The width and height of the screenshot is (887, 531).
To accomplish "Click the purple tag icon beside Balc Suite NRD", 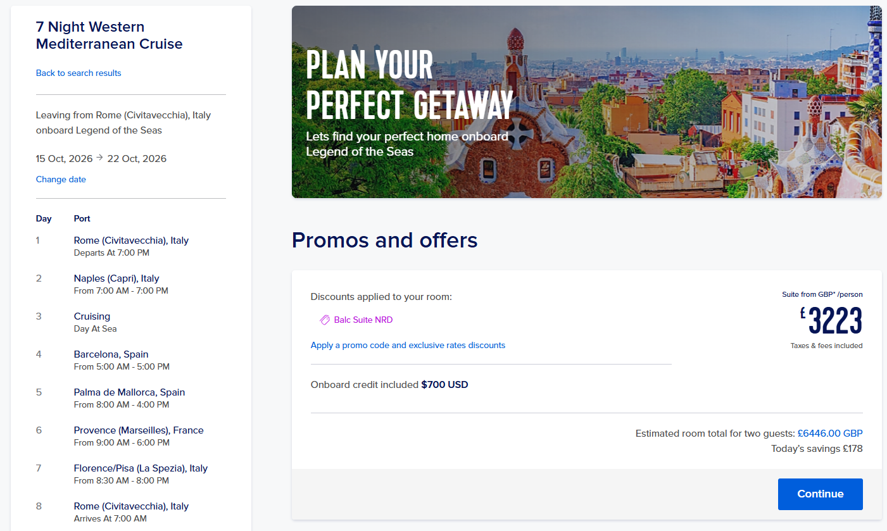I will tap(325, 320).
